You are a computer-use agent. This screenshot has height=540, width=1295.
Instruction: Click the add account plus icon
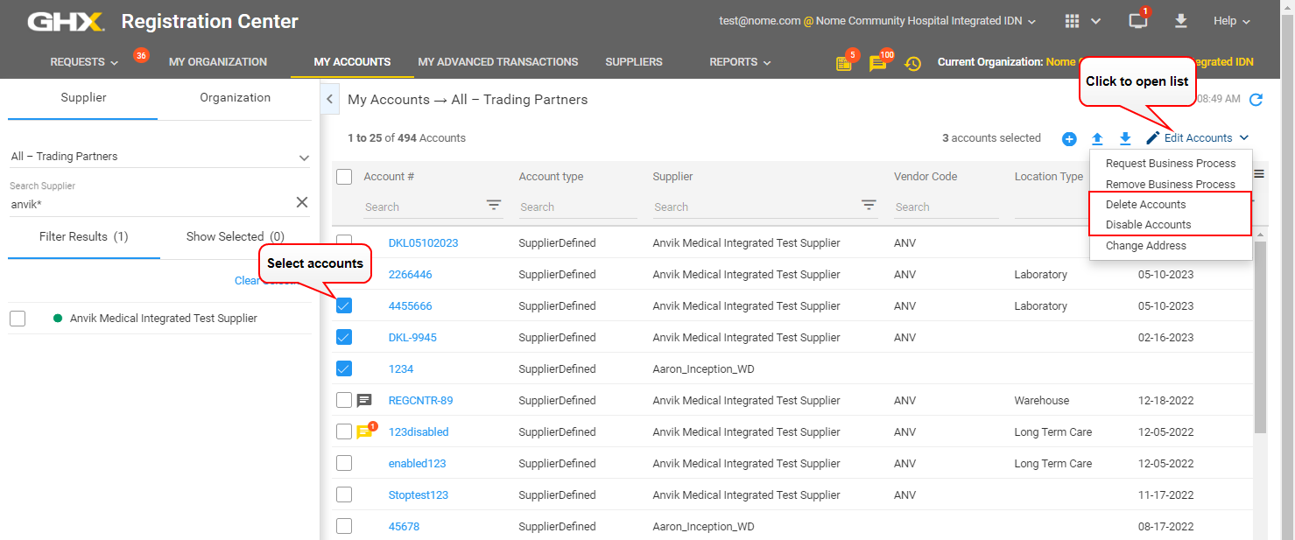(1069, 138)
